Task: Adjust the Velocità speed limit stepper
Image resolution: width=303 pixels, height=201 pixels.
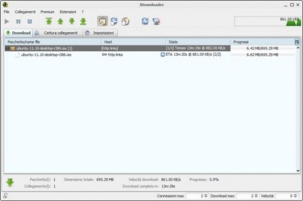Action: (295, 196)
